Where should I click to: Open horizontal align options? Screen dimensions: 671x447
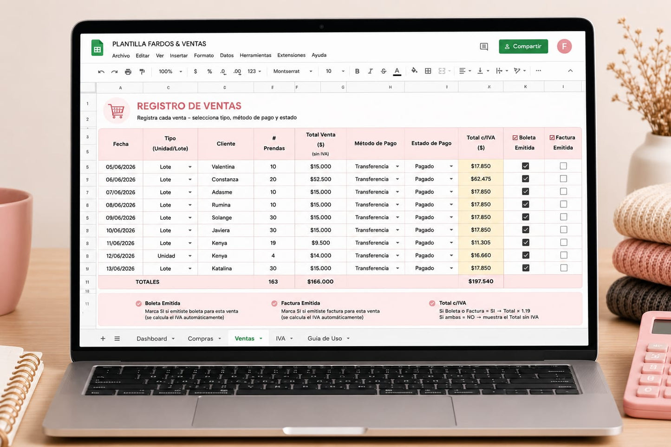click(x=465, y=71)
